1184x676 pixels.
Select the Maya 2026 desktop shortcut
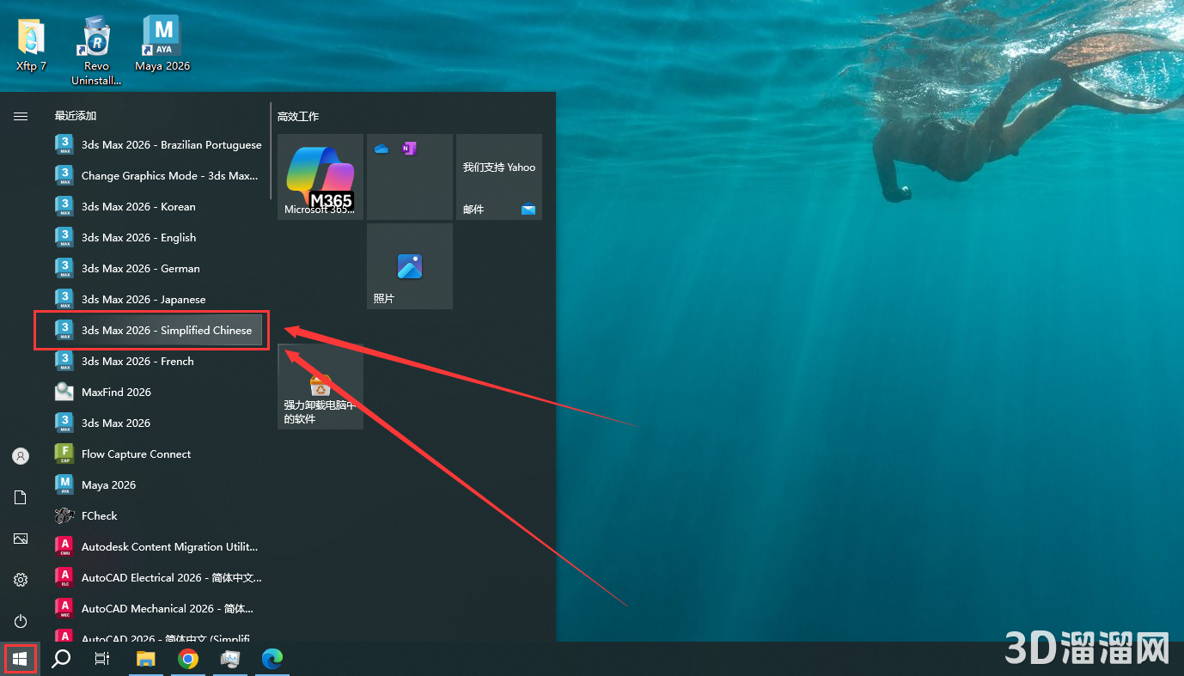(x=162, y=44)
